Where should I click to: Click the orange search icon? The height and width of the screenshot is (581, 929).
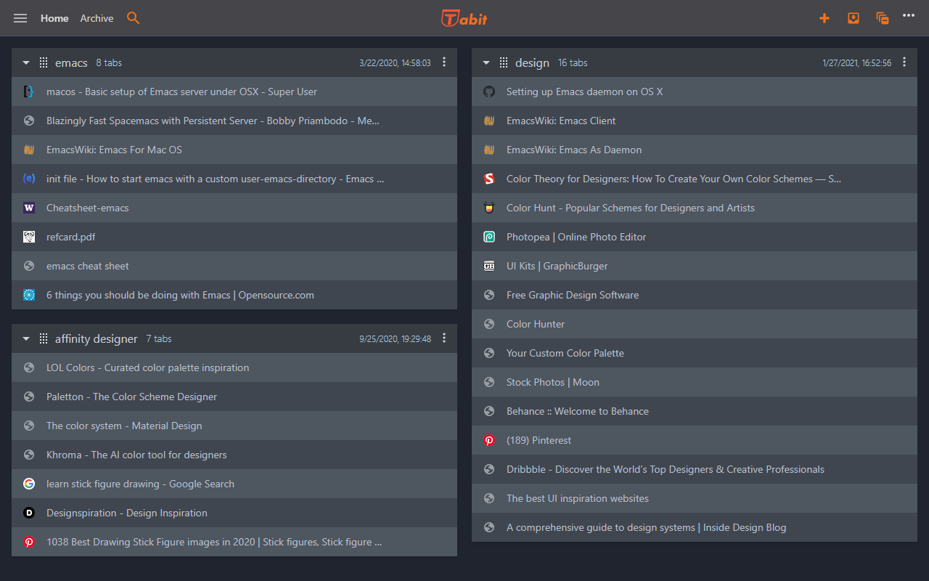133,18
